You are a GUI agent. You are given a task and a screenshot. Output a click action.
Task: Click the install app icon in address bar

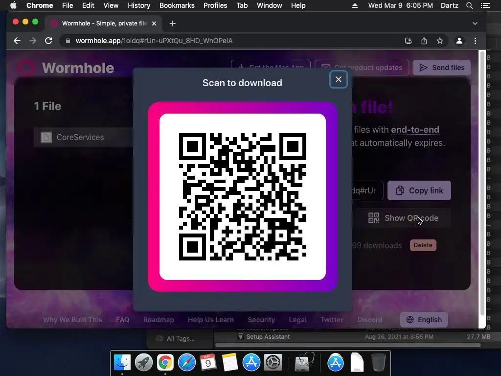tap(409, 41)
